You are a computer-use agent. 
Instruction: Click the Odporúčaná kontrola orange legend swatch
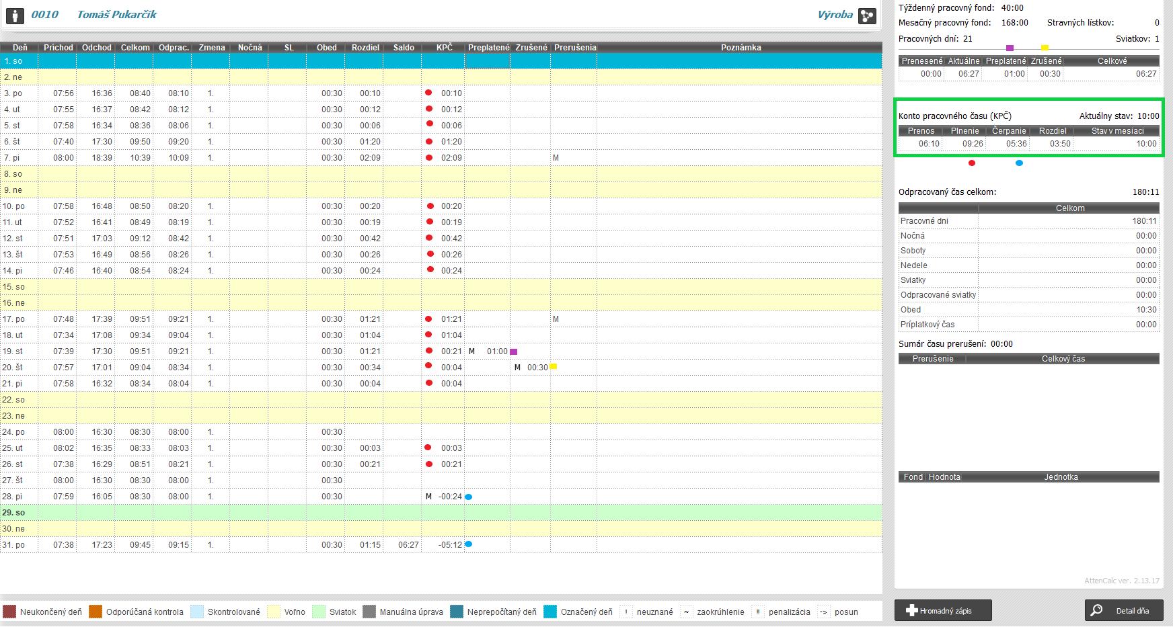[96, 612]
